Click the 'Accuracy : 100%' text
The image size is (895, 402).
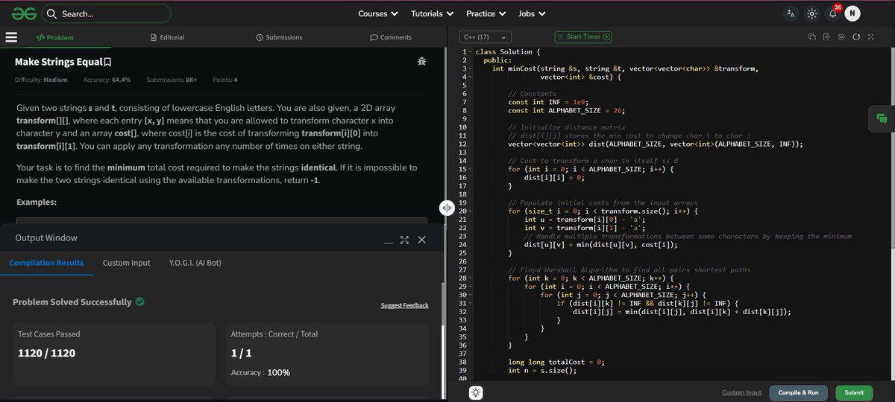pyautogui.click(x=260, y=372)
